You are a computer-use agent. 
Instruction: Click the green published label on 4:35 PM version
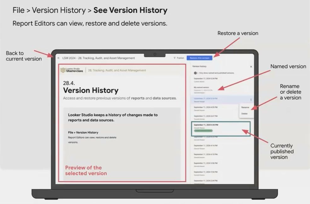click(203, 131)
